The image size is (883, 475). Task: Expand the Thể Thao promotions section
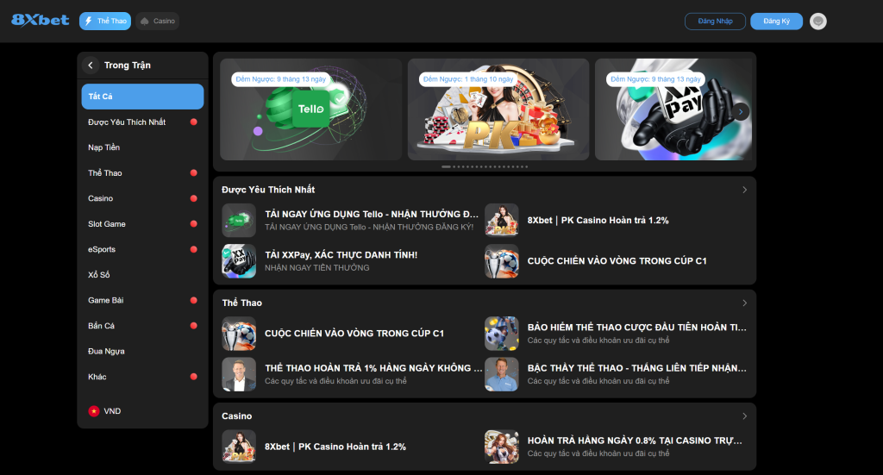point(744,303)
